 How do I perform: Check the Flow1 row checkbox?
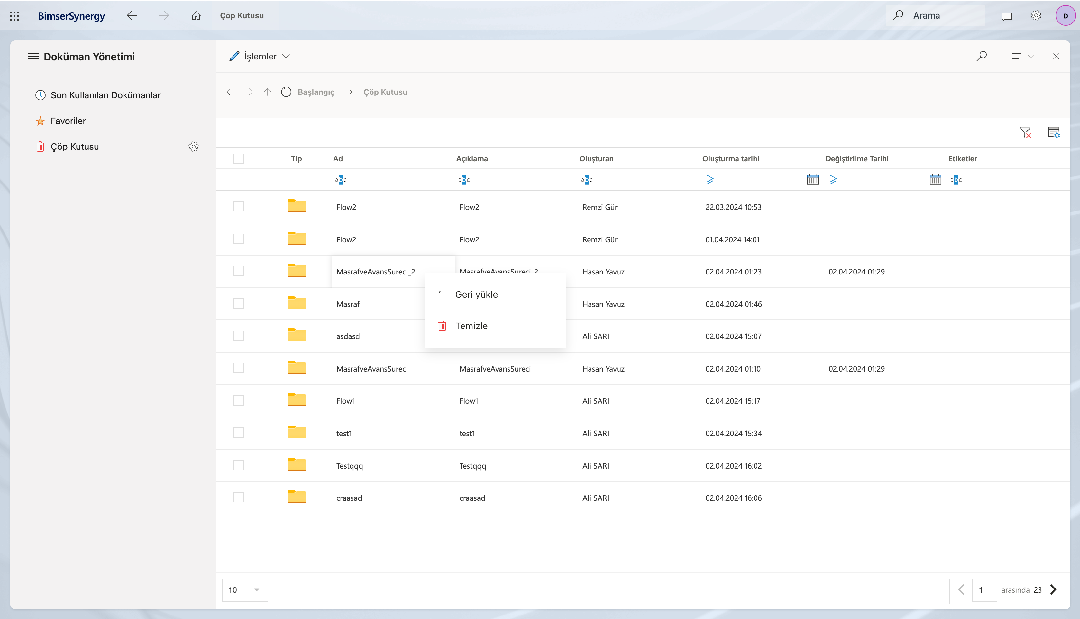pyautogui.click(x=239, y=400)
